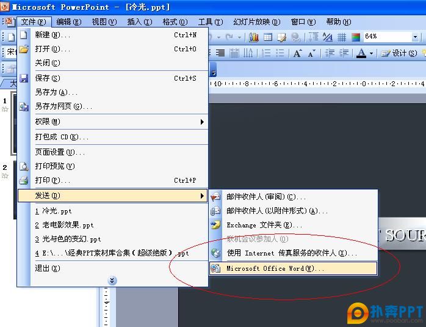
Task: Click inside the 64% zoom field
Action: point(388,37)
